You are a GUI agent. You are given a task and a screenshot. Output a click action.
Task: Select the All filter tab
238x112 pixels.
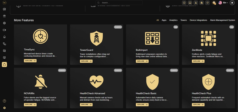[158, 20]
